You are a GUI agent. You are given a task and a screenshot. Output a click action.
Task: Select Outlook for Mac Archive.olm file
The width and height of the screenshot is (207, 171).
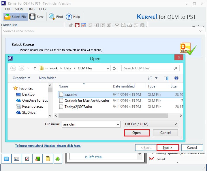[x=120, y=101]
